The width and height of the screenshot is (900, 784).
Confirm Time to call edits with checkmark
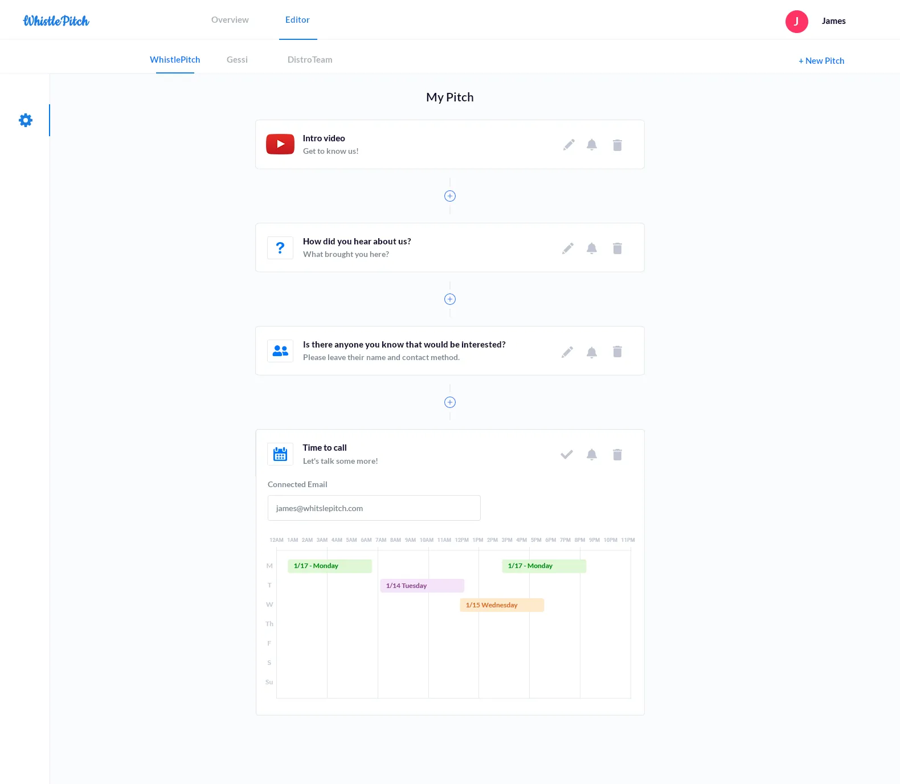click(x=567, y=455)
